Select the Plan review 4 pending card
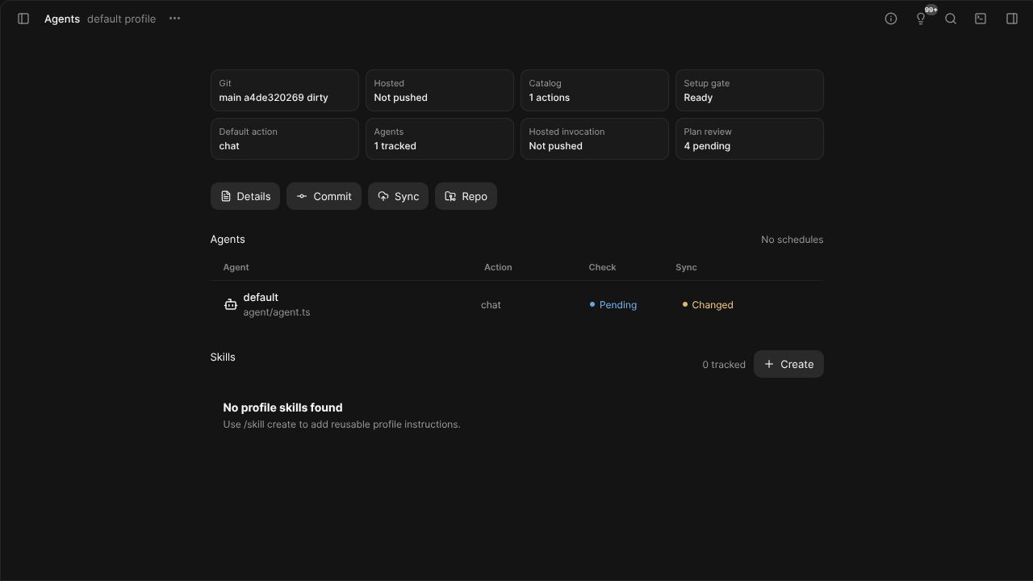 [x=750, y=139]
